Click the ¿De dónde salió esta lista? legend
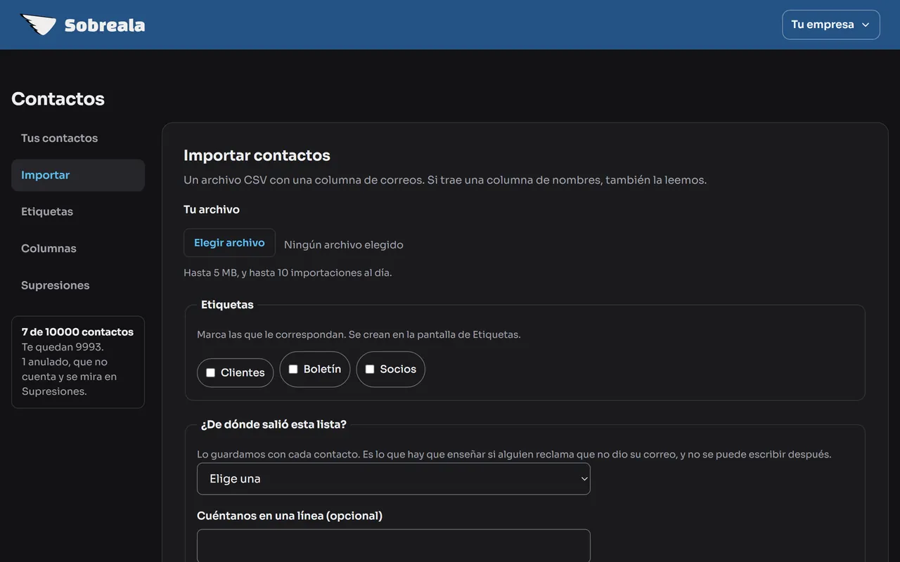900x562 pixels. pyautogui.click(x=274, y=424)
